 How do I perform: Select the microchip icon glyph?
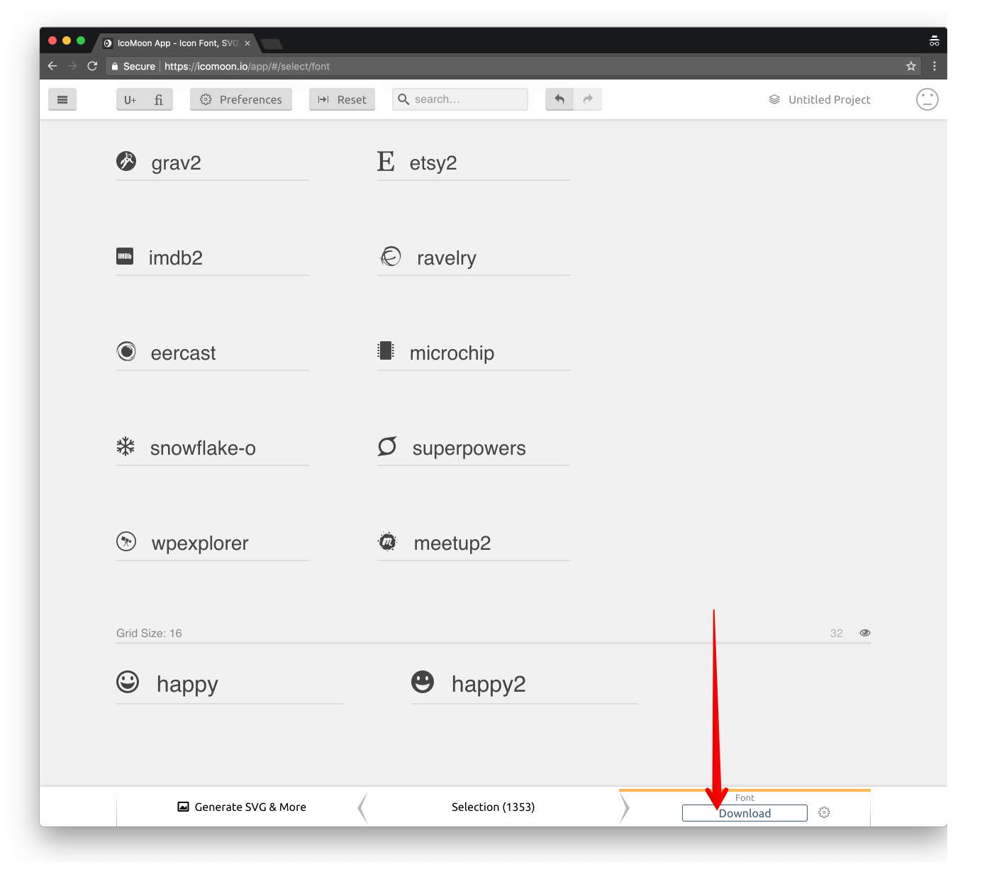click(x=386, y=350)
